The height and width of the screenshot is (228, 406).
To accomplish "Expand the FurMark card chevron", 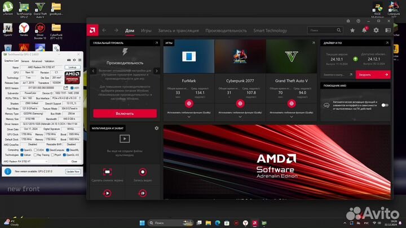I will click(189, 117).
